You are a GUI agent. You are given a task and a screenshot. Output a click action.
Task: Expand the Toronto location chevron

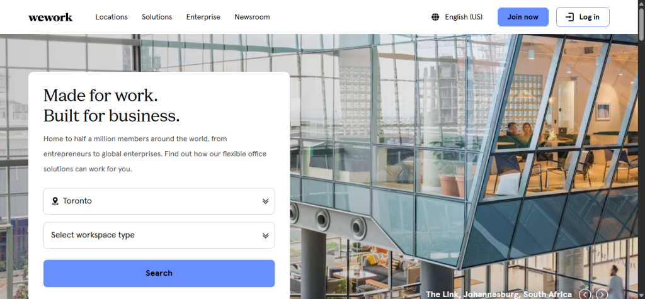[265, 201]
